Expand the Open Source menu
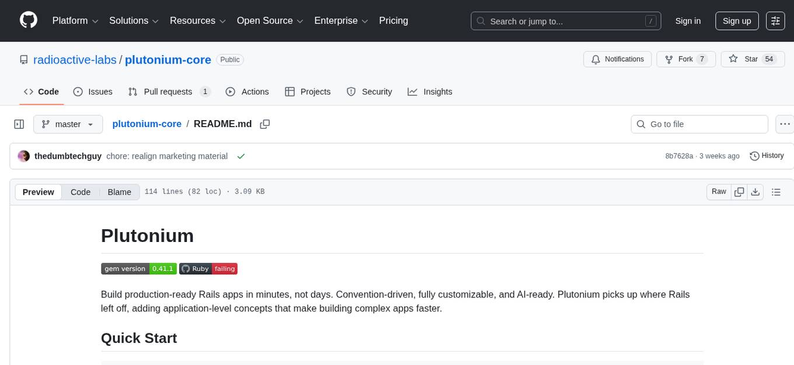Screen dimensions: 794x365 click(269, 21)
